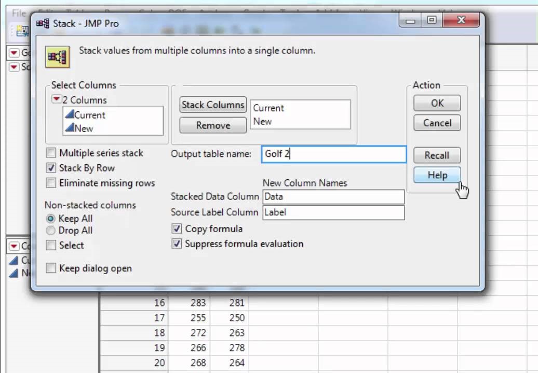
Task: Open the 2 Columns red triangle menu
Action: pyautogui.click(x=56, y=99)
